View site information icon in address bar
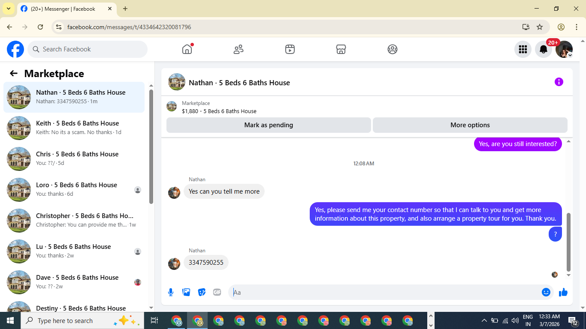 pos(59,27)
